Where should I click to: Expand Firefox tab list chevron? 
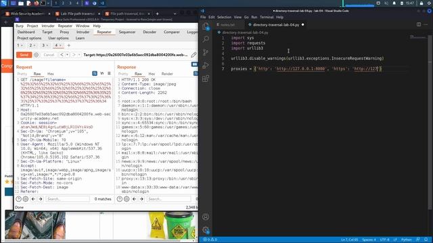tap(175, 13)
